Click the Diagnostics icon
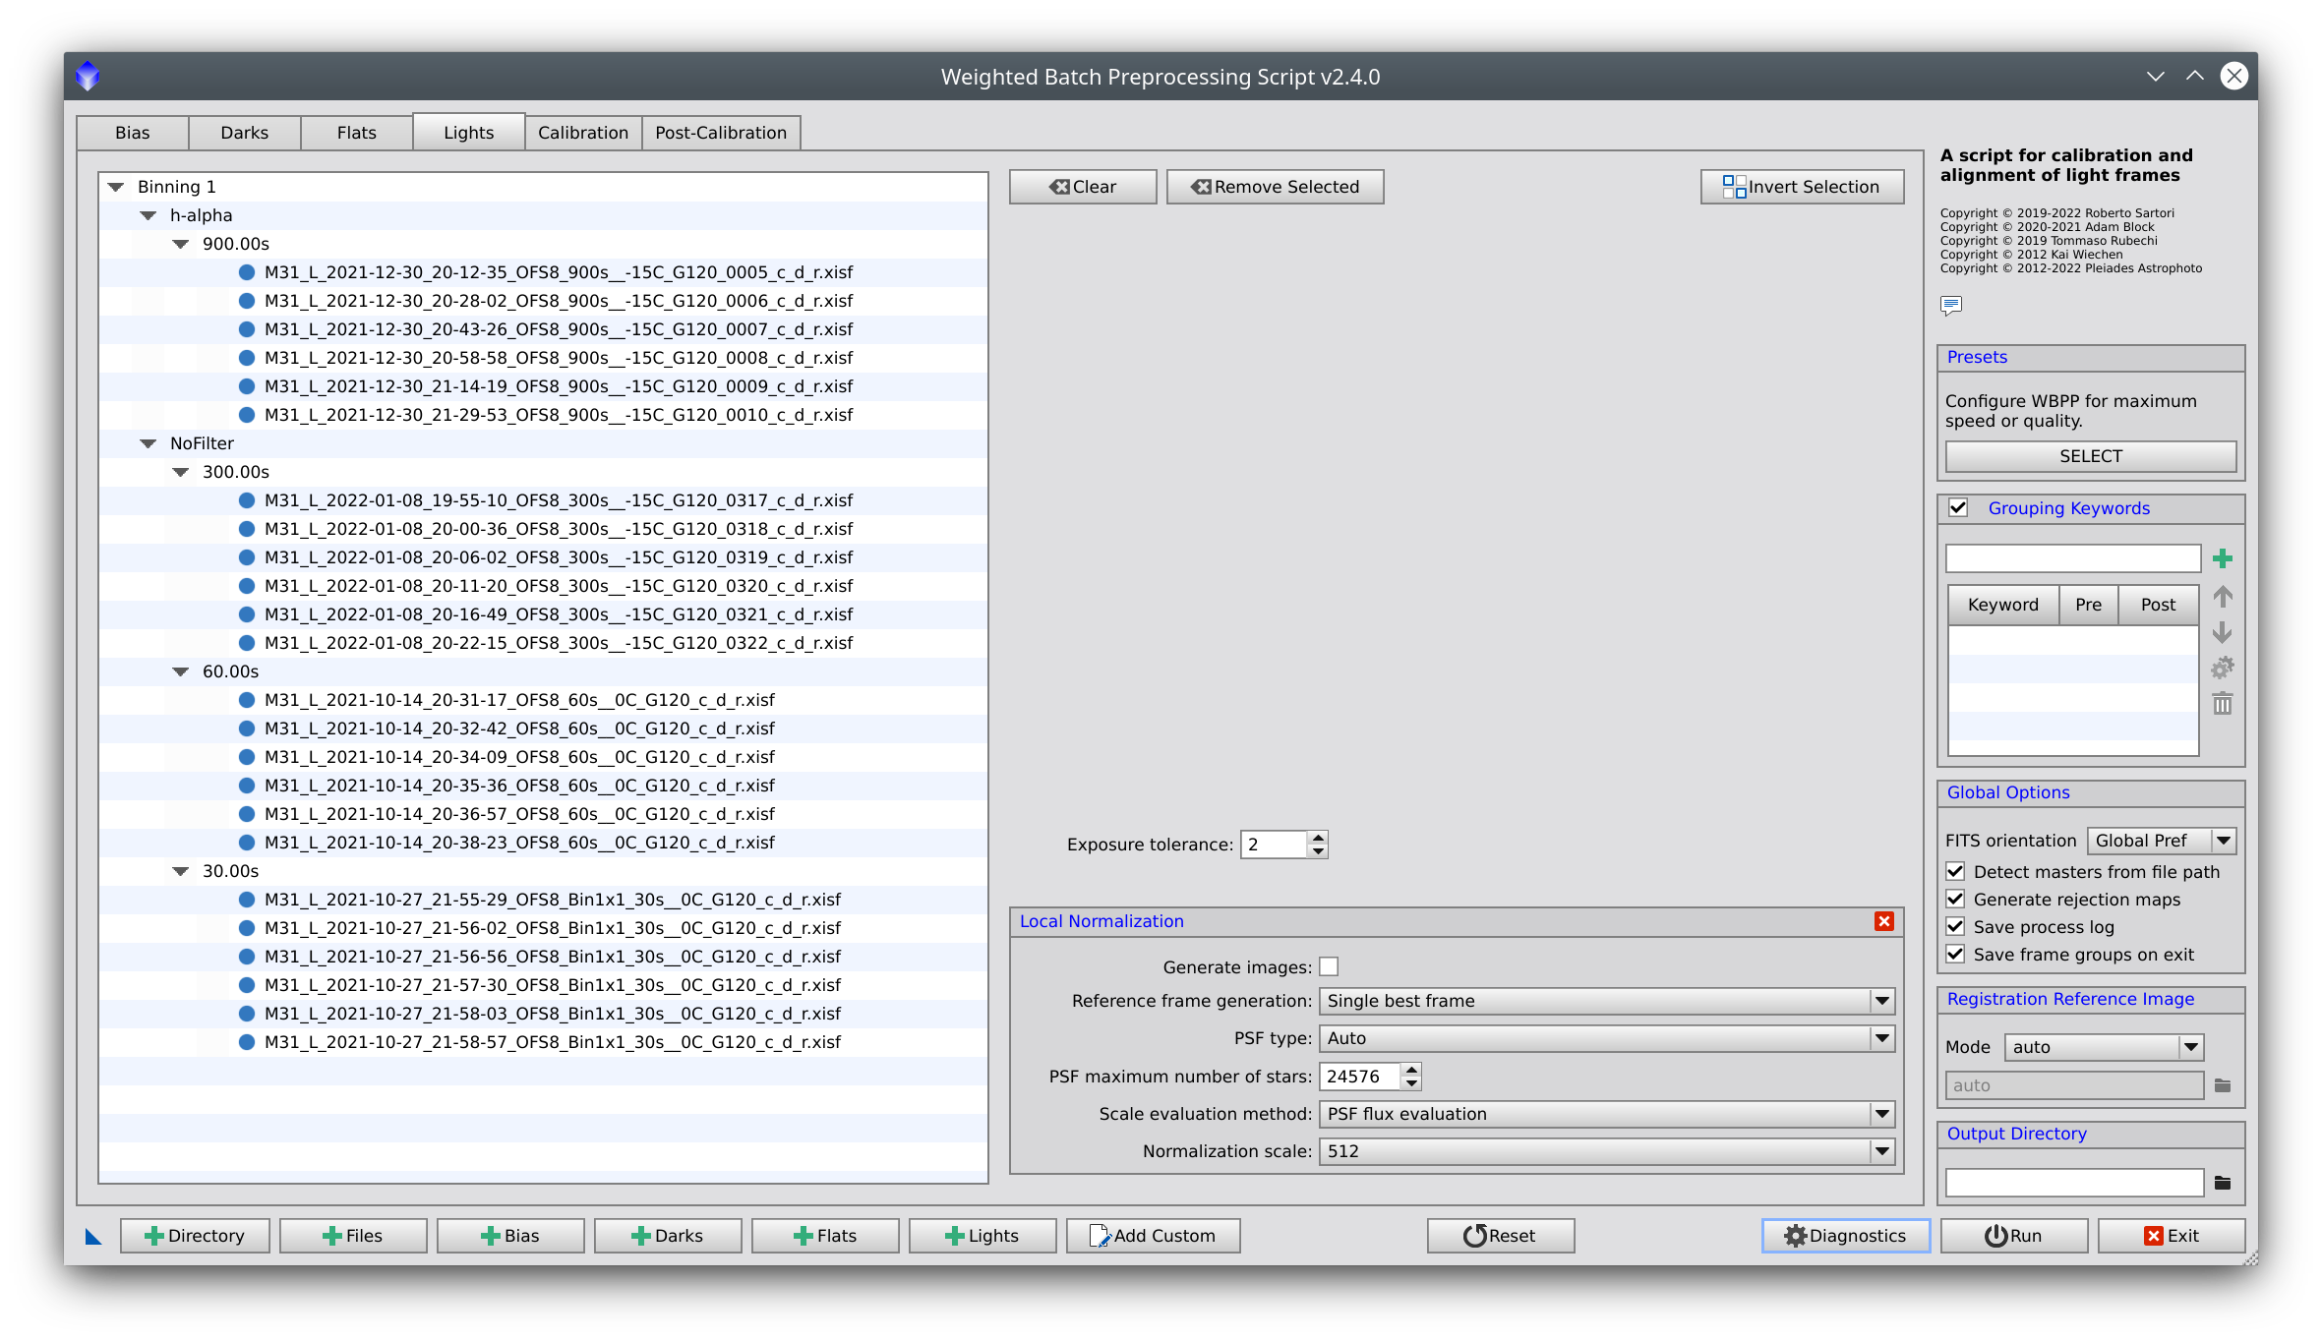The width and height of the screenshot is (2322, 1341). [x=1846, y=1234]
